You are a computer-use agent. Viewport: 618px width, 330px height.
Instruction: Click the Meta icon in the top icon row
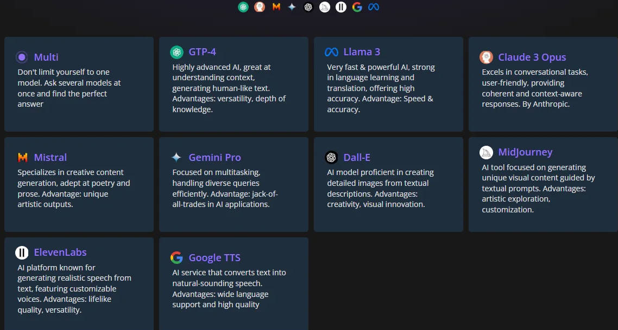374,7
